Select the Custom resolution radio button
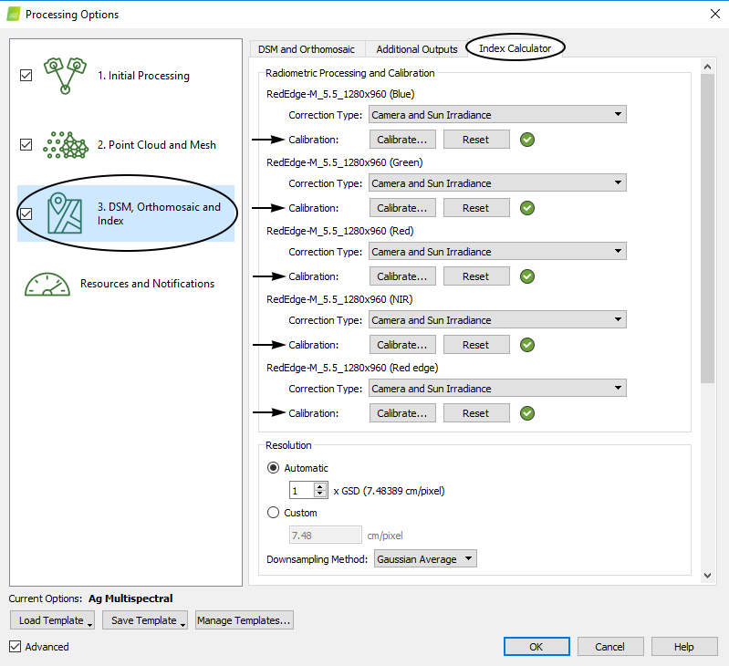The width and height of the screenshot is (729, 666). click(x=274, y=513)
